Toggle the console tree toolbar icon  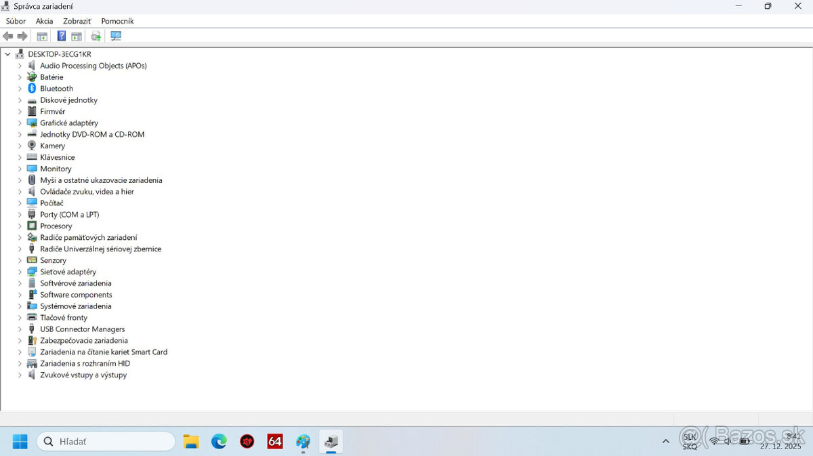[42, 36]
